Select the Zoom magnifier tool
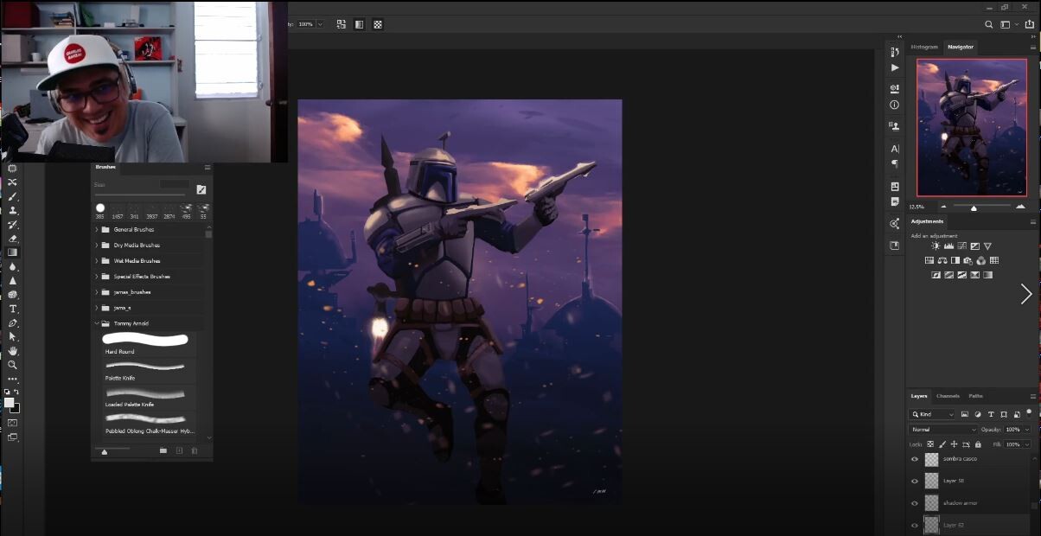The image size is (1041, 536). coord(12,365)
